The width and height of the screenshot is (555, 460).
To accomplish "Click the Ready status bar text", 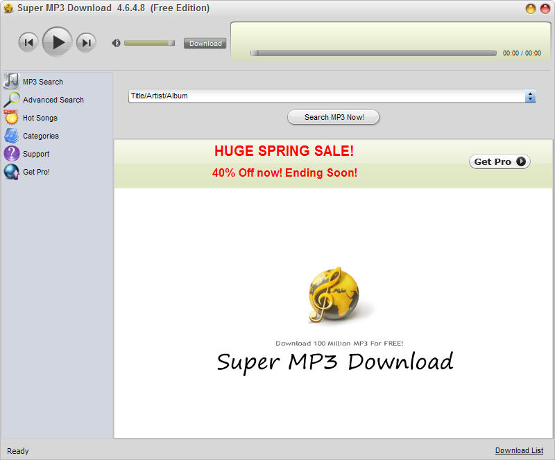I will pyautogui.click(x=18, y=451).
